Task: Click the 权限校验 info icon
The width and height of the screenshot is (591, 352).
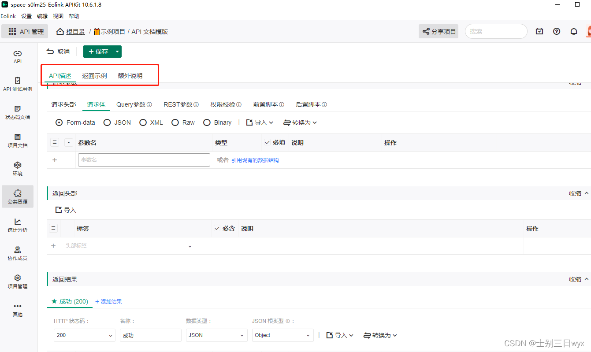Action: (x=239, y=105)
